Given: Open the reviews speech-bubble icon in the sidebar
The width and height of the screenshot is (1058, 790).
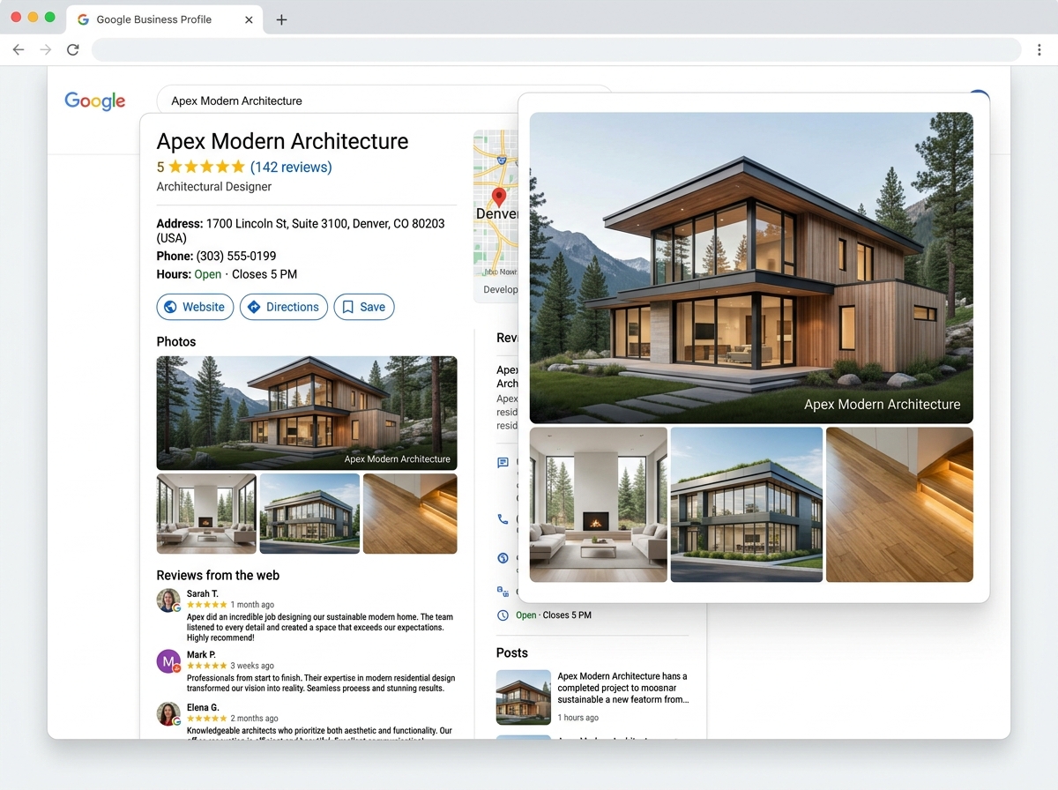Looking at the screenshot, I should 503,462.
